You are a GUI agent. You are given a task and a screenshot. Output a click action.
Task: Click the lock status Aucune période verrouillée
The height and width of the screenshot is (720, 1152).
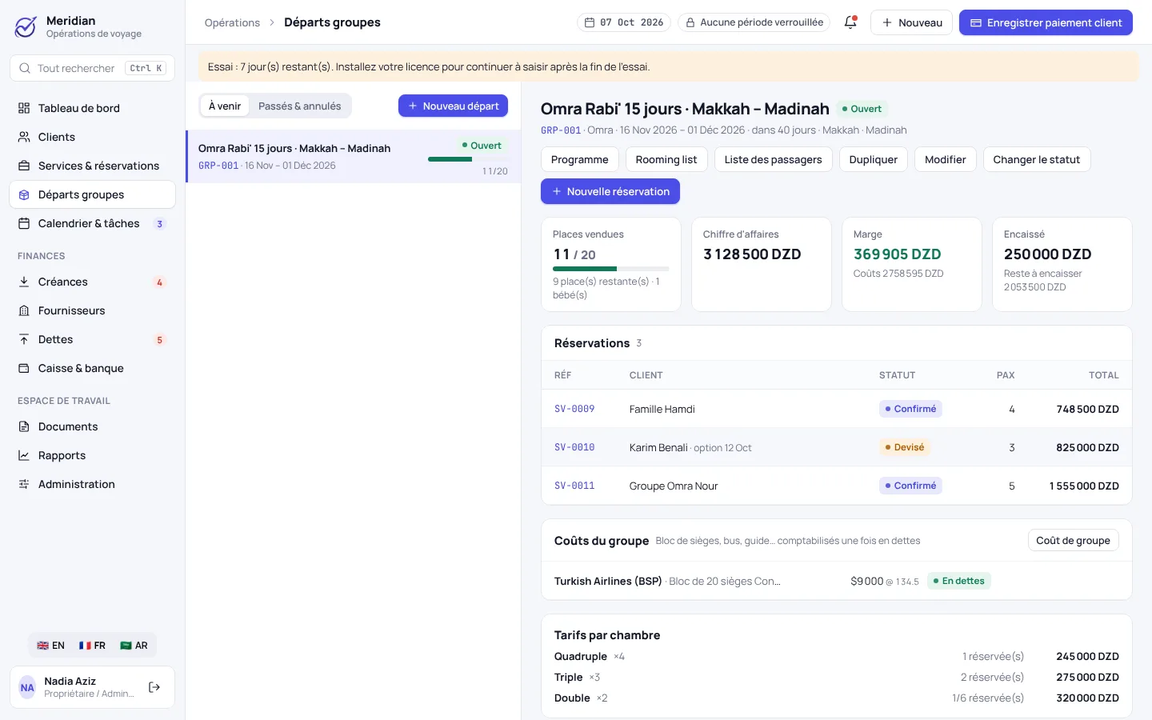754,22
